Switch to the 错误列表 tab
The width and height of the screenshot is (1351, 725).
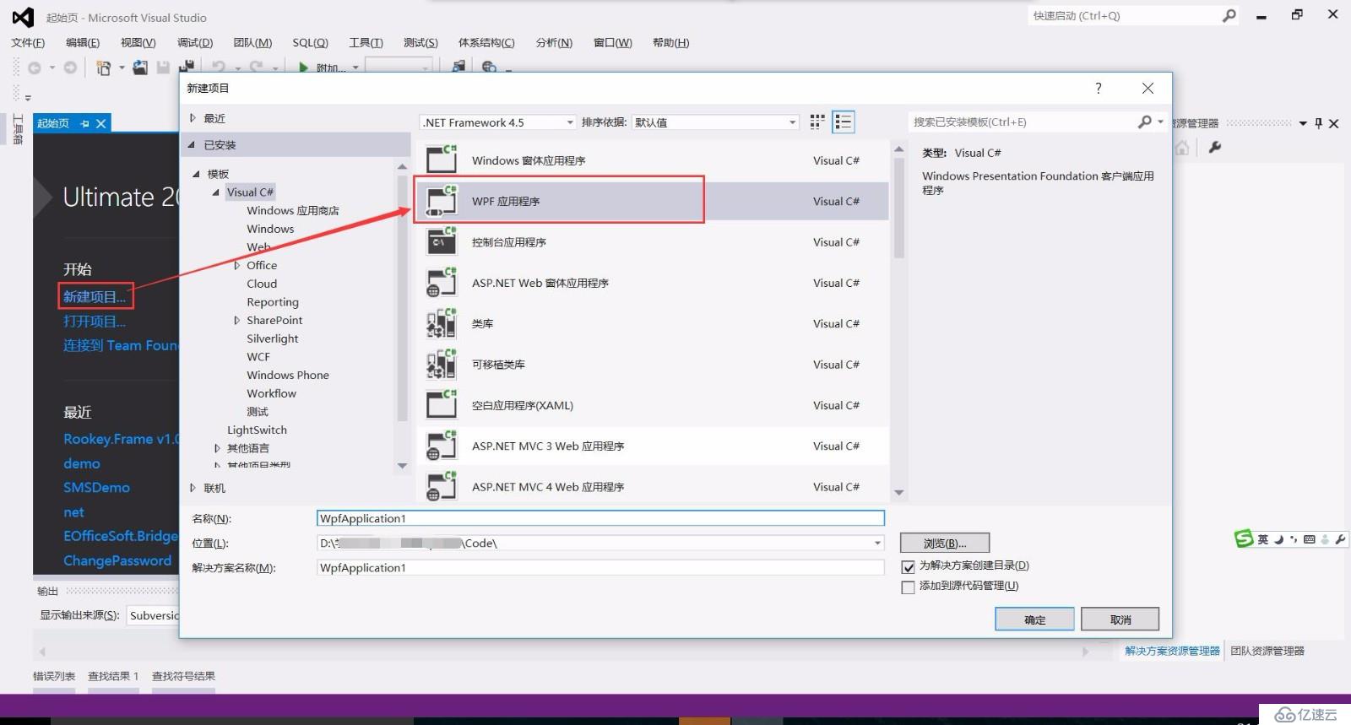tap(54, 676)
